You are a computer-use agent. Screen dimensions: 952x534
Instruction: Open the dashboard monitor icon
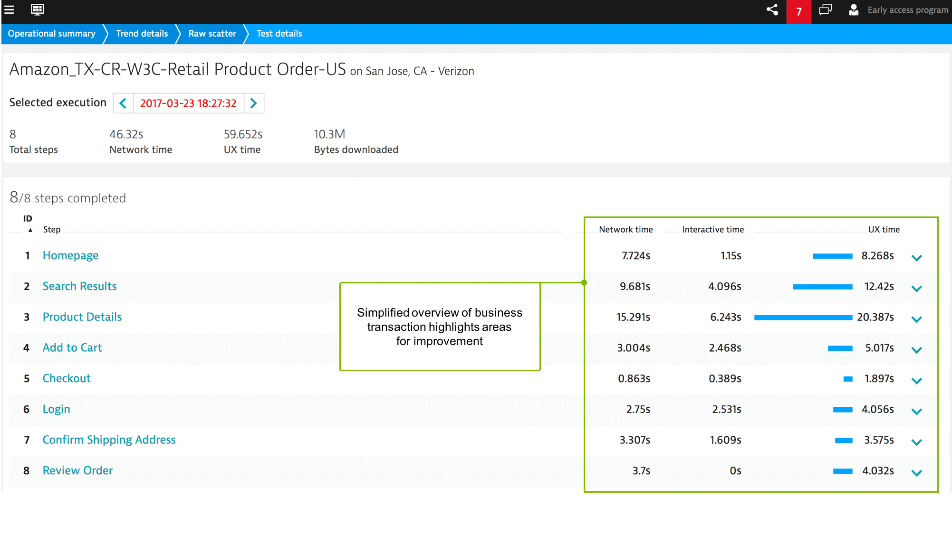(x=37, y=9)
